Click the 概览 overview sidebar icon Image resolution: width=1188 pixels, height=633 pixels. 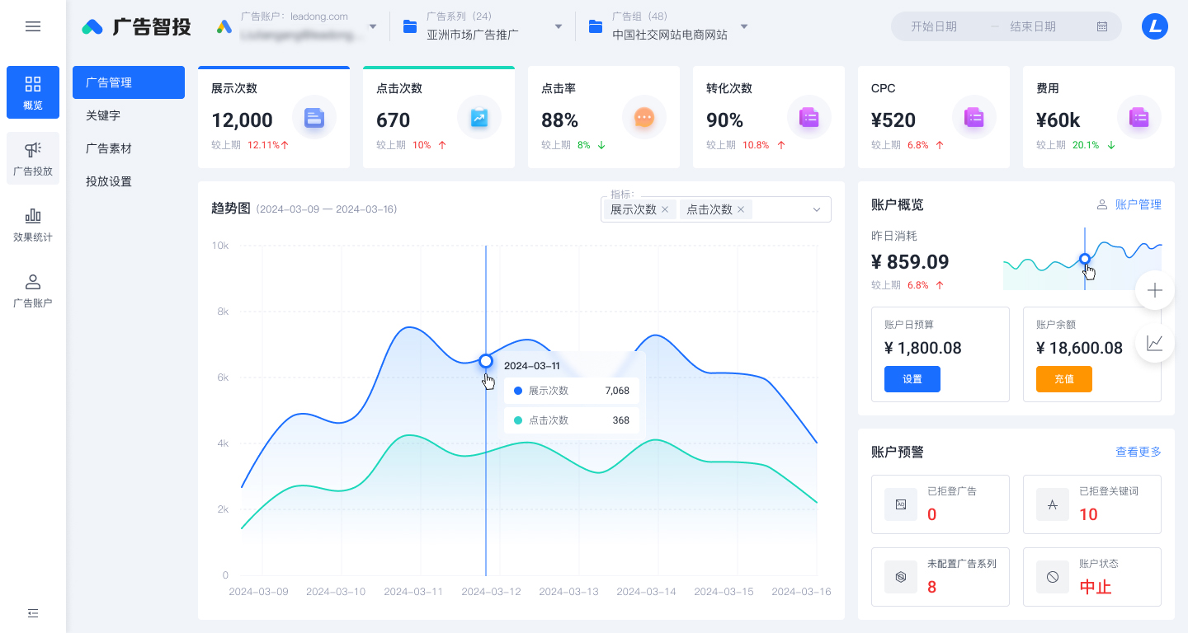coord(33,92)
